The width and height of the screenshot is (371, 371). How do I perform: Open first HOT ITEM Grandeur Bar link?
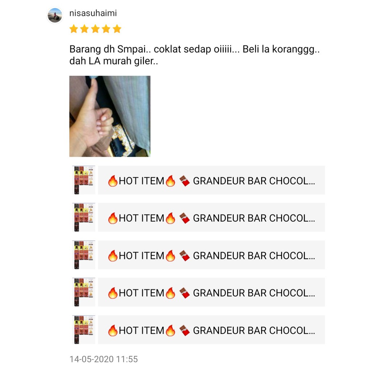(212, 180)
